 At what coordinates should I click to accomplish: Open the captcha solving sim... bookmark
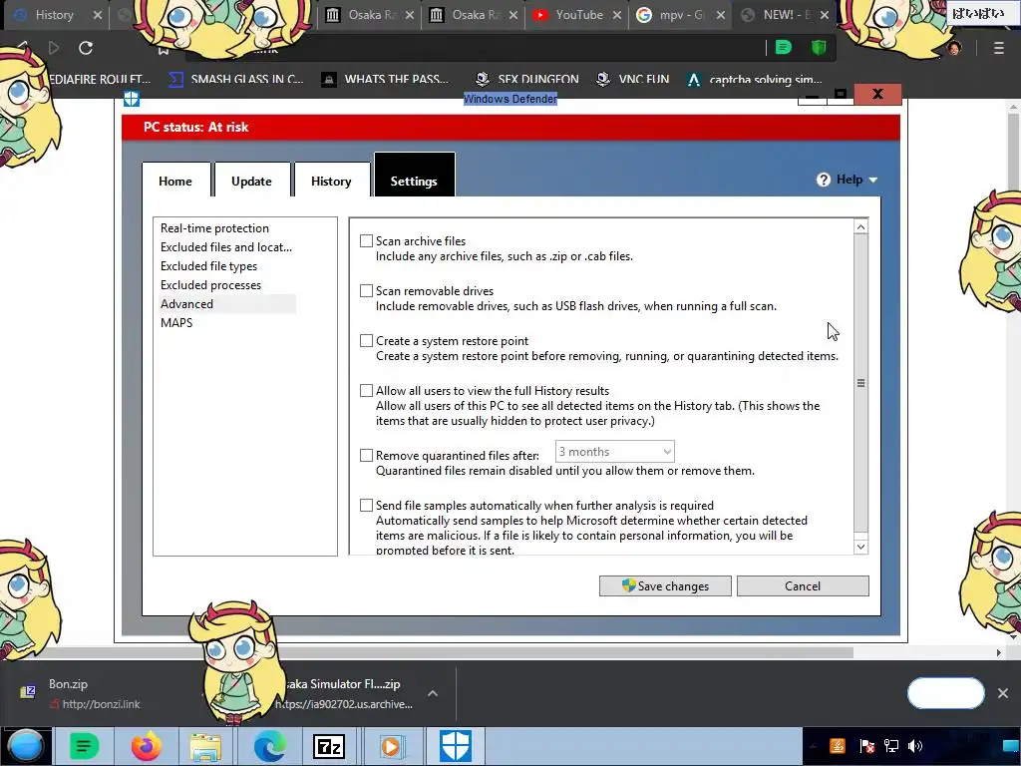click(x=754, y=79)
